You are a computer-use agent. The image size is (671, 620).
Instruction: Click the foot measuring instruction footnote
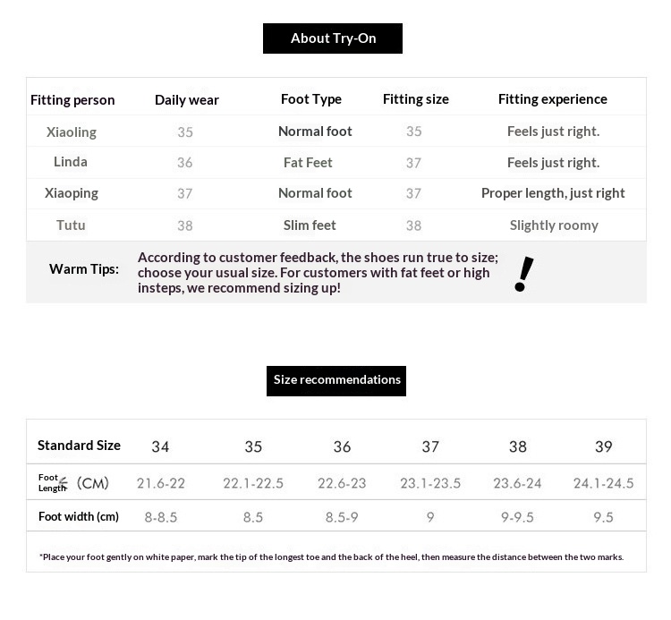pyautogui.click(x=332, y=557)
